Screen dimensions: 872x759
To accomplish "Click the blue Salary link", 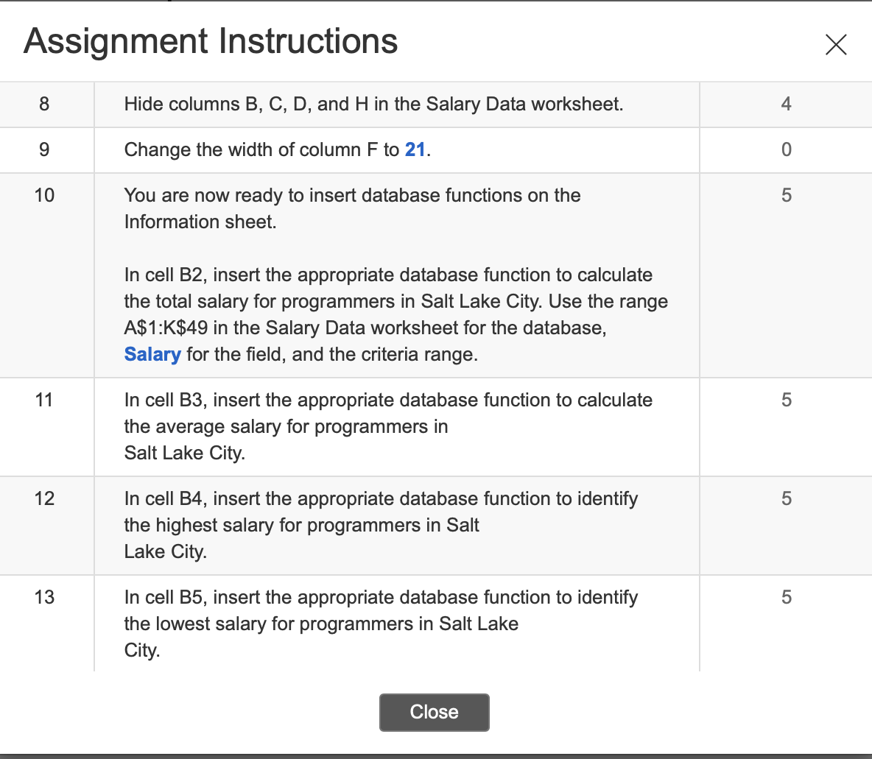I will pos(152,354).
